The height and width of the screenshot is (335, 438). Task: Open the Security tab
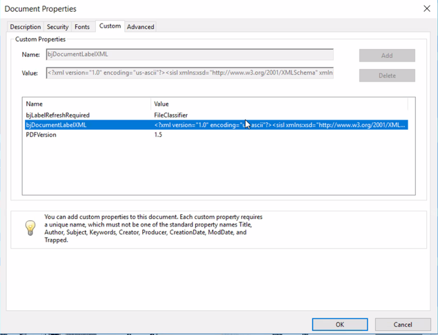[57, 27]
